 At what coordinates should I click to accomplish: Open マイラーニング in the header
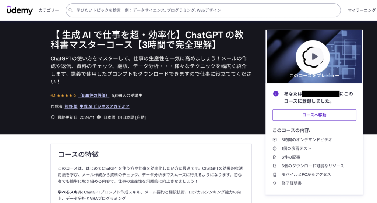pos(362,10)
